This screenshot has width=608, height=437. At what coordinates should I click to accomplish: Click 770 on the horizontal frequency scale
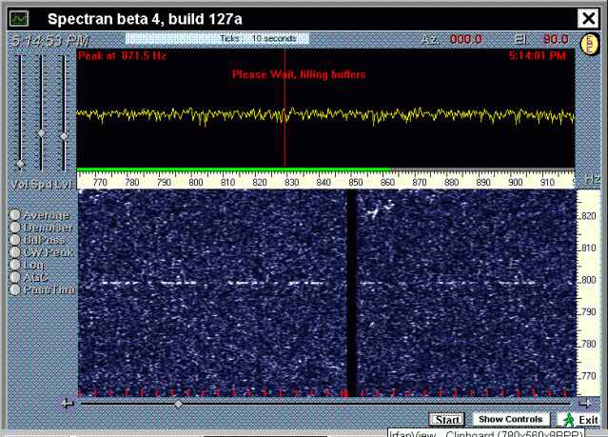coord(100,183)
